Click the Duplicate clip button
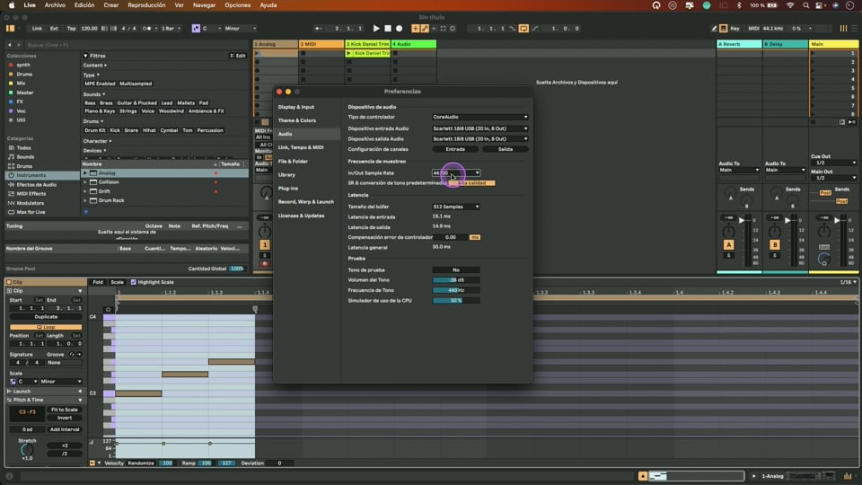The image size is (862, 485). [46, 317]
